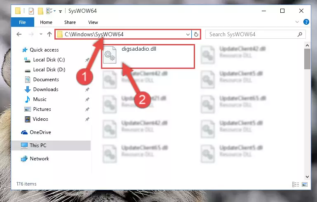Screen dimensions: 317x202
Task: Switch to Large icons view in the status bar
Action: [305, 184]
